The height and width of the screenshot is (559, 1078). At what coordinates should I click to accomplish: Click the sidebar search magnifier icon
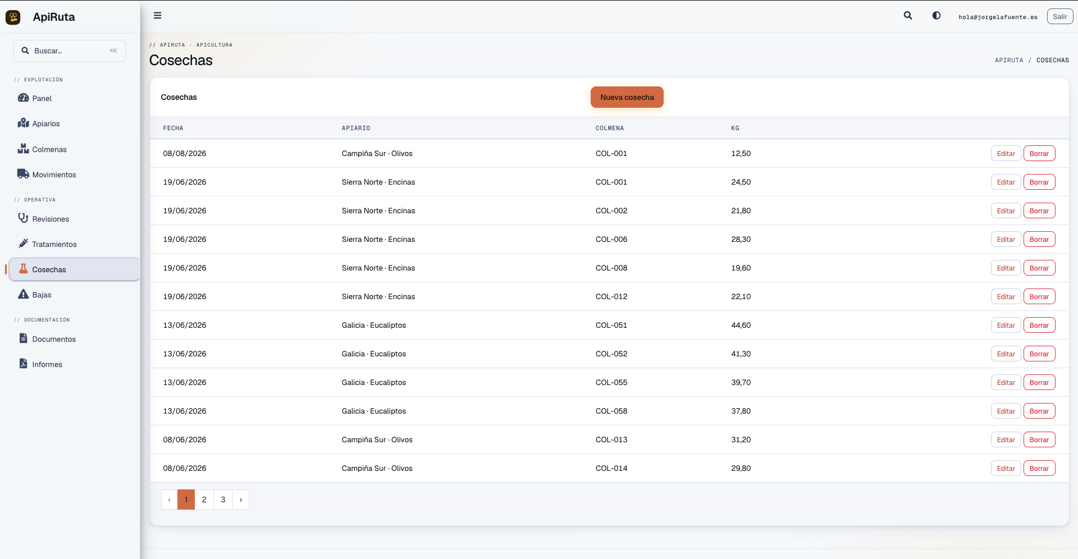click(x=25, y=51)
